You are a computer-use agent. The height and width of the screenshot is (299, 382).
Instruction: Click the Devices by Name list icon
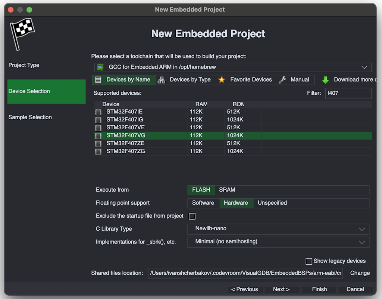pos(98,80)
